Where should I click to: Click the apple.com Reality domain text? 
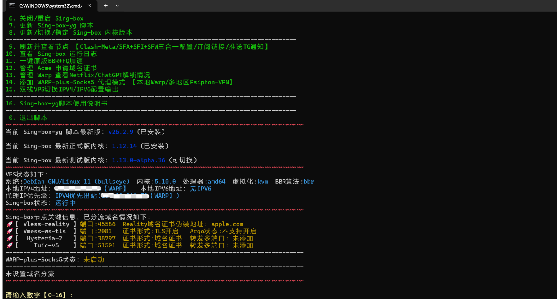(x=227, y=224)
